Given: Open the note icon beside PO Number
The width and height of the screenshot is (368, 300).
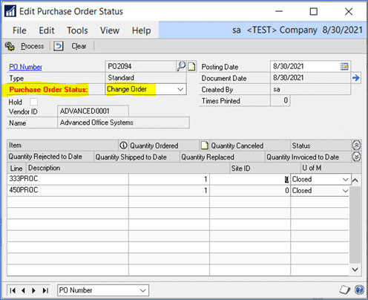Looking at the screenshot, I should (x=191, y=67).
